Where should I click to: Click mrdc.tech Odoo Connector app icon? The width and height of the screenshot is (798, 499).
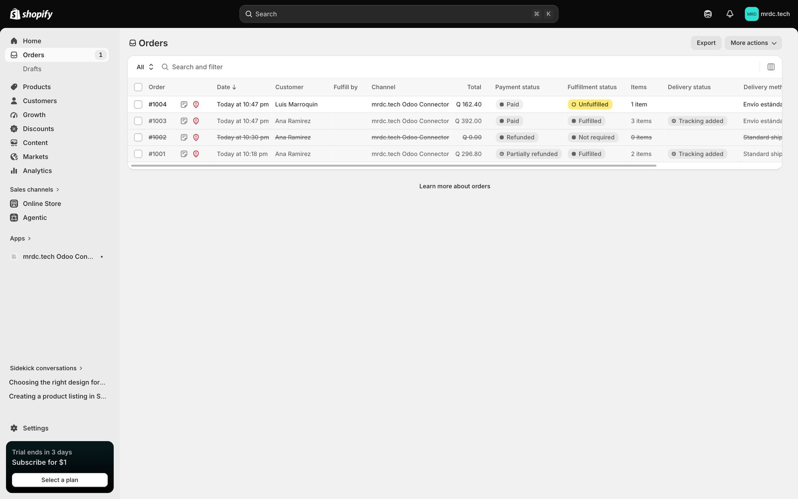(14, 257)
